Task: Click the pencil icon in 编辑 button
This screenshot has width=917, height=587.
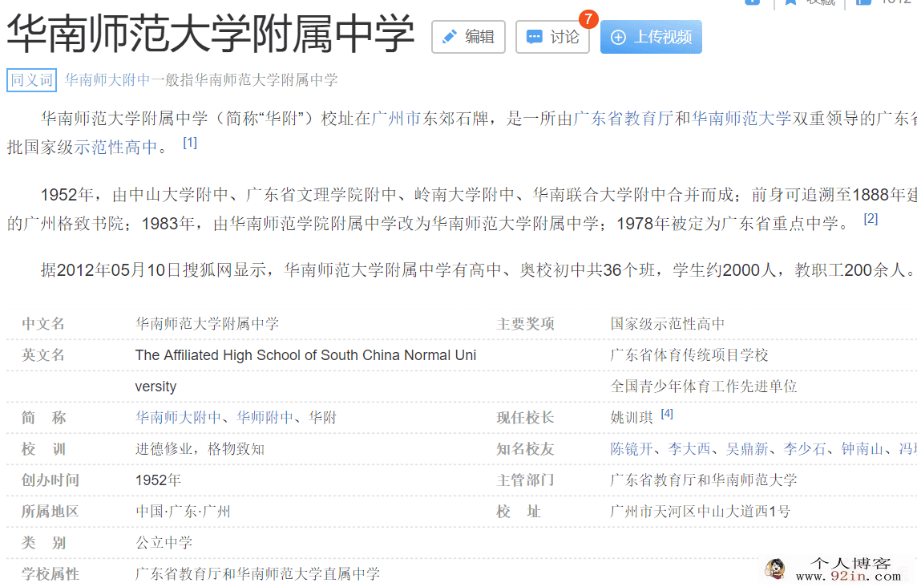Action: [x=450, y=37]
